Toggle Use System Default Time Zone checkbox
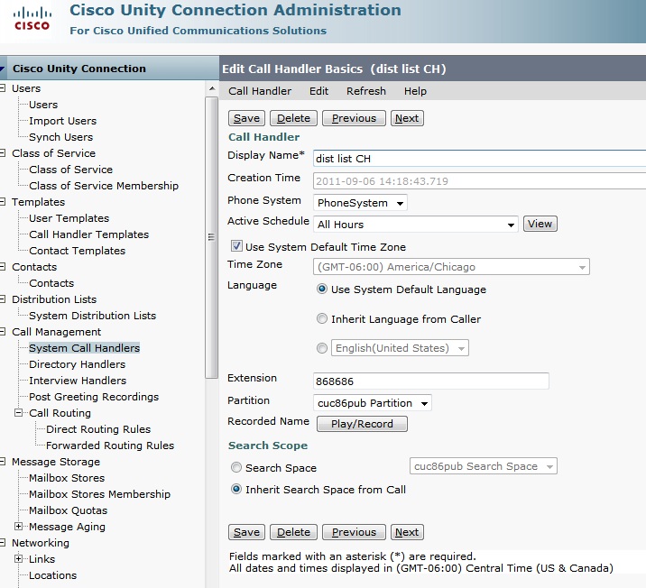646x588 pixels. tap(236, 246)
